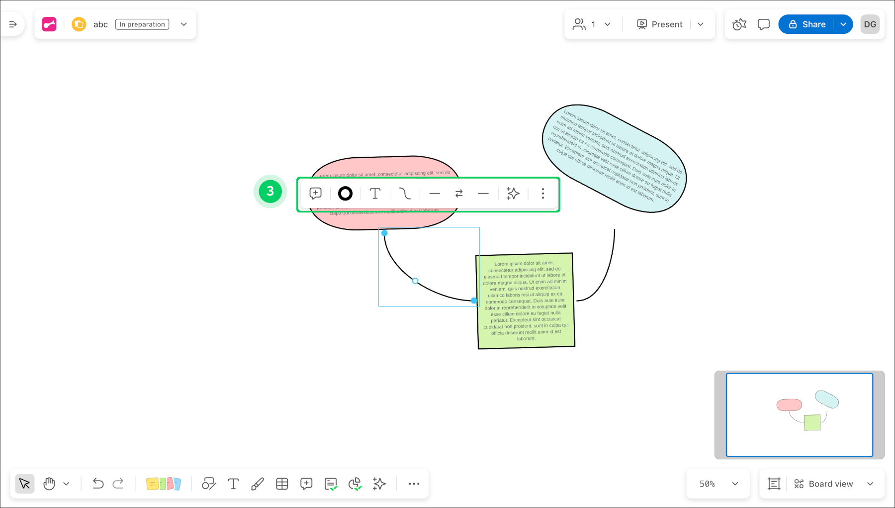Click the Present button
This screenshot has height=508, width=895.
[x=660, y=24]
